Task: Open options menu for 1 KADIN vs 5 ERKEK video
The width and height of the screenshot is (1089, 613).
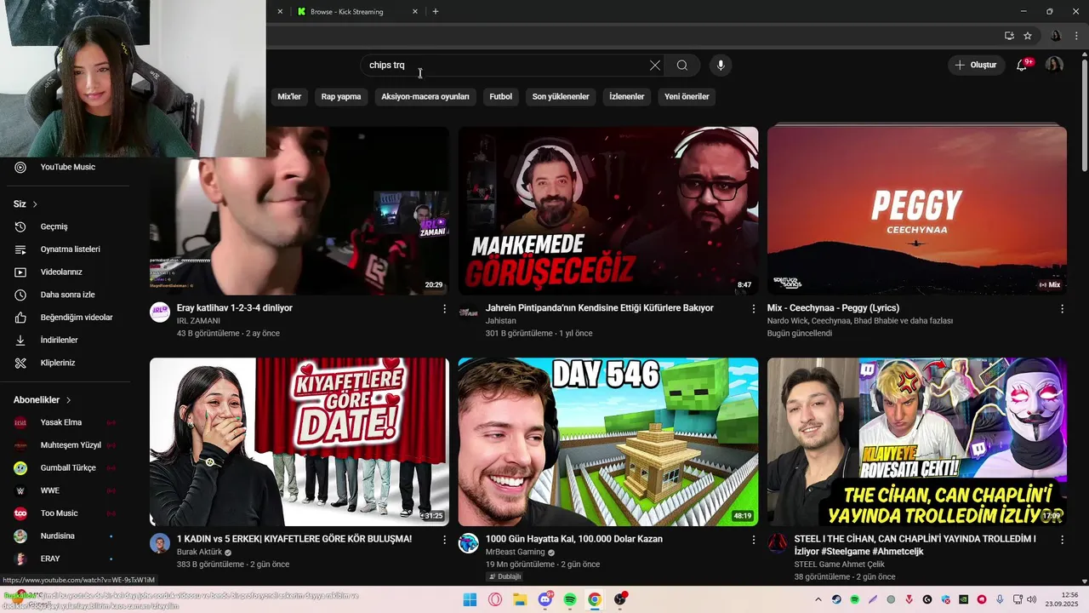Action: coord(444,540)
